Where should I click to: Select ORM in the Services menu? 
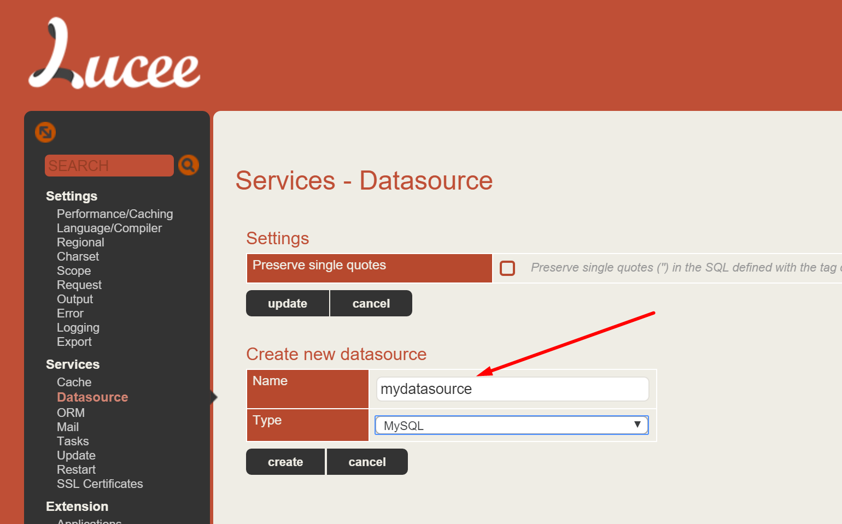point(71,413)
